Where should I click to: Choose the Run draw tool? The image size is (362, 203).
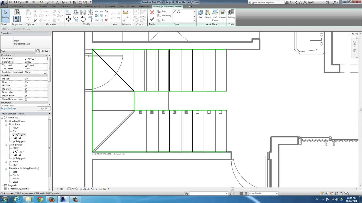coord(162,11)
